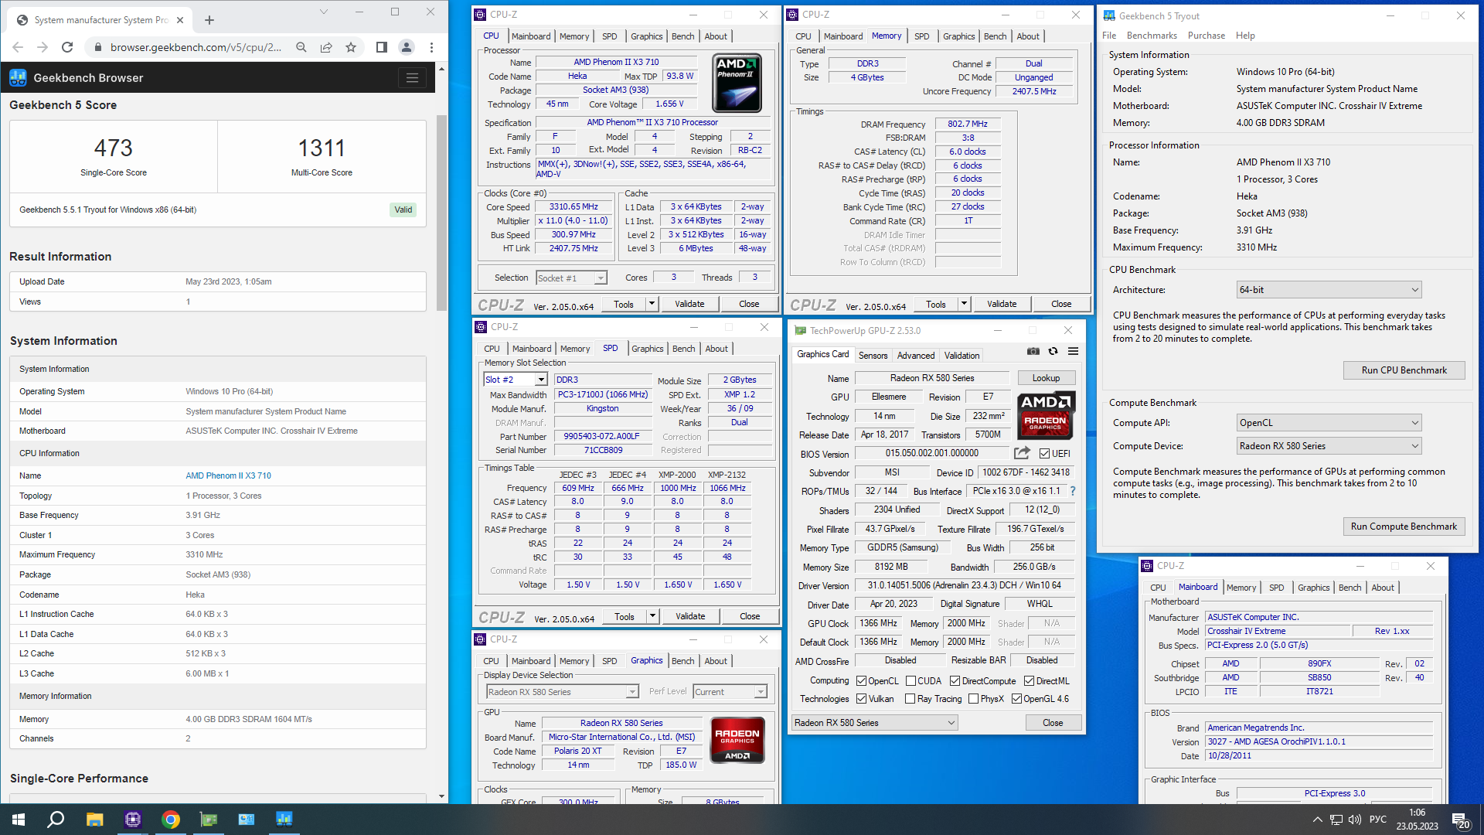Expand the Tools arrow in CPU-Z SPD window
Viewport: 1484px width, 835px height.
click(652, 616)
